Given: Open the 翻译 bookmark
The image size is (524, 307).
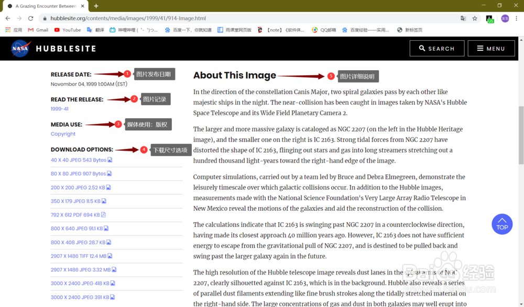Looking at the screenshot, I should pos(95,30).
